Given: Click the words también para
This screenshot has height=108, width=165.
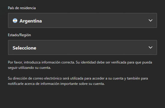Looking at the screenshot, I should (x=137, y=78).
